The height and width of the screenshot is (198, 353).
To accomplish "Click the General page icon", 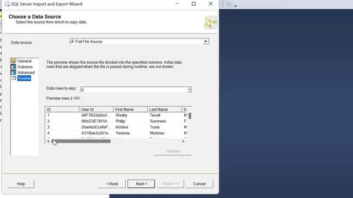I will tap(13, 61).
